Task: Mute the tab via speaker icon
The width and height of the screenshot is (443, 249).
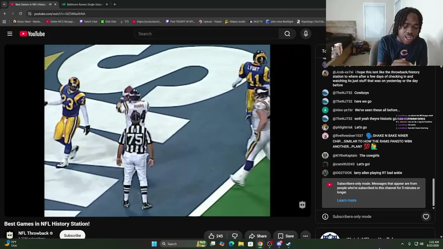Action: [50, 4]
